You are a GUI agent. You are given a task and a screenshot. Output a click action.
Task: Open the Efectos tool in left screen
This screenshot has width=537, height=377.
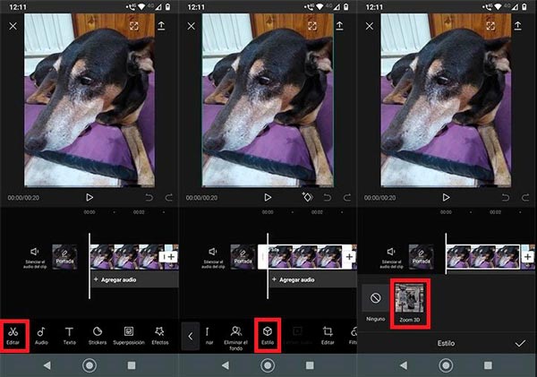point(160,336)
